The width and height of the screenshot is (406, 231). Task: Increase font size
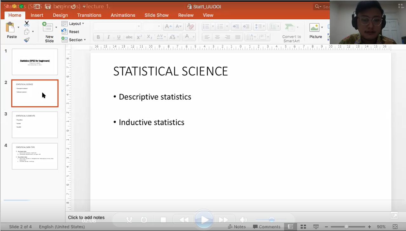coord(168,26)
